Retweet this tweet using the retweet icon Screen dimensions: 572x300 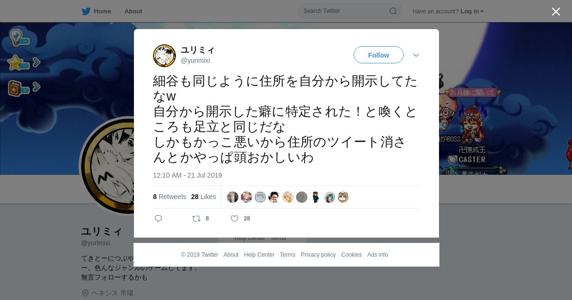point(196,219)
